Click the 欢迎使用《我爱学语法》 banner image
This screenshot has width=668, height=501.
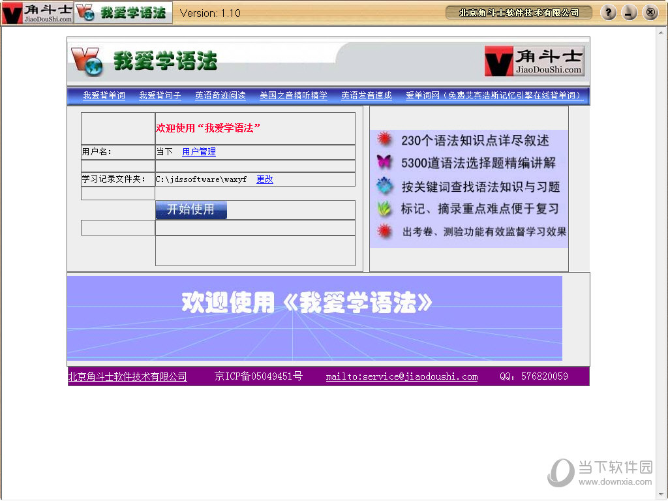(314, 318)
